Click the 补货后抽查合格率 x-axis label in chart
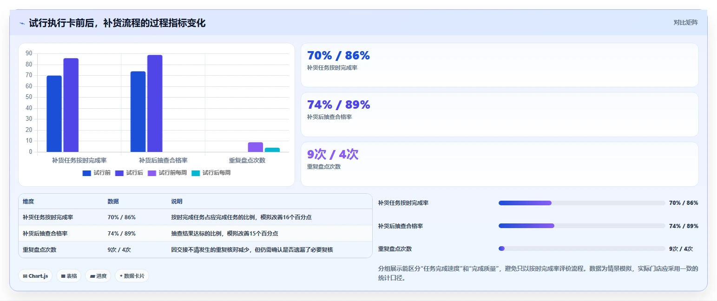 pos(163,160)
